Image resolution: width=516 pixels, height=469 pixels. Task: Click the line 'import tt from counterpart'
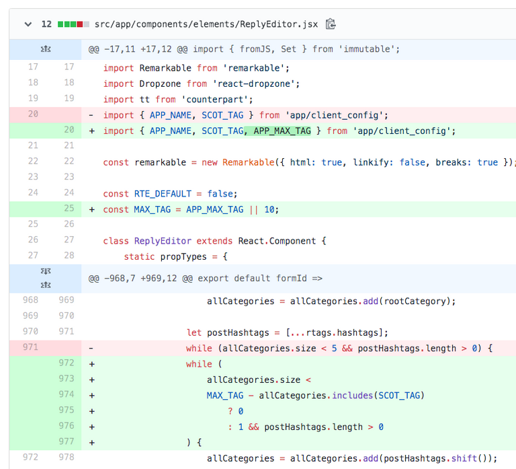pos(177,100)
